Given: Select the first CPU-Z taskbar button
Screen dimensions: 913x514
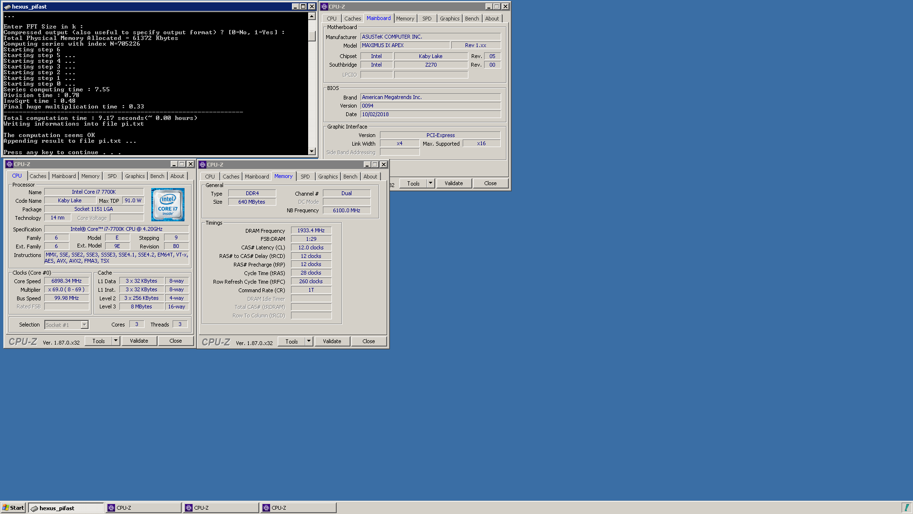Looking at the screenshot, I should (144, 508).
